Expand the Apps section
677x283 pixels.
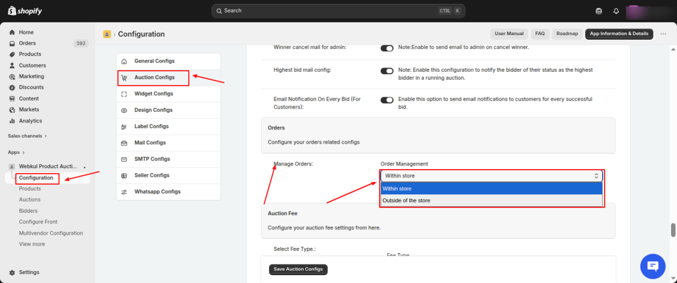click(x=16, y=153)
